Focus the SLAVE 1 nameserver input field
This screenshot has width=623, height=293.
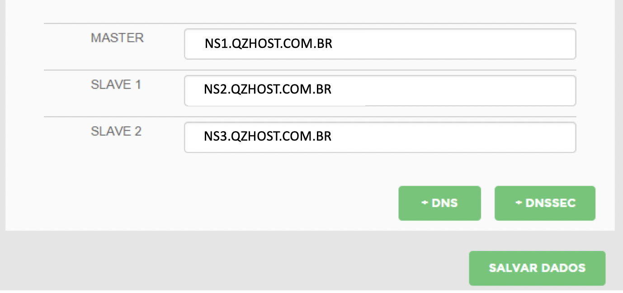(380, 90)
